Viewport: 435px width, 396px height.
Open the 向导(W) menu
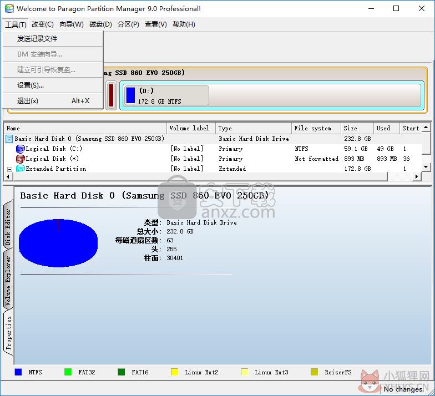pos(71,24)
